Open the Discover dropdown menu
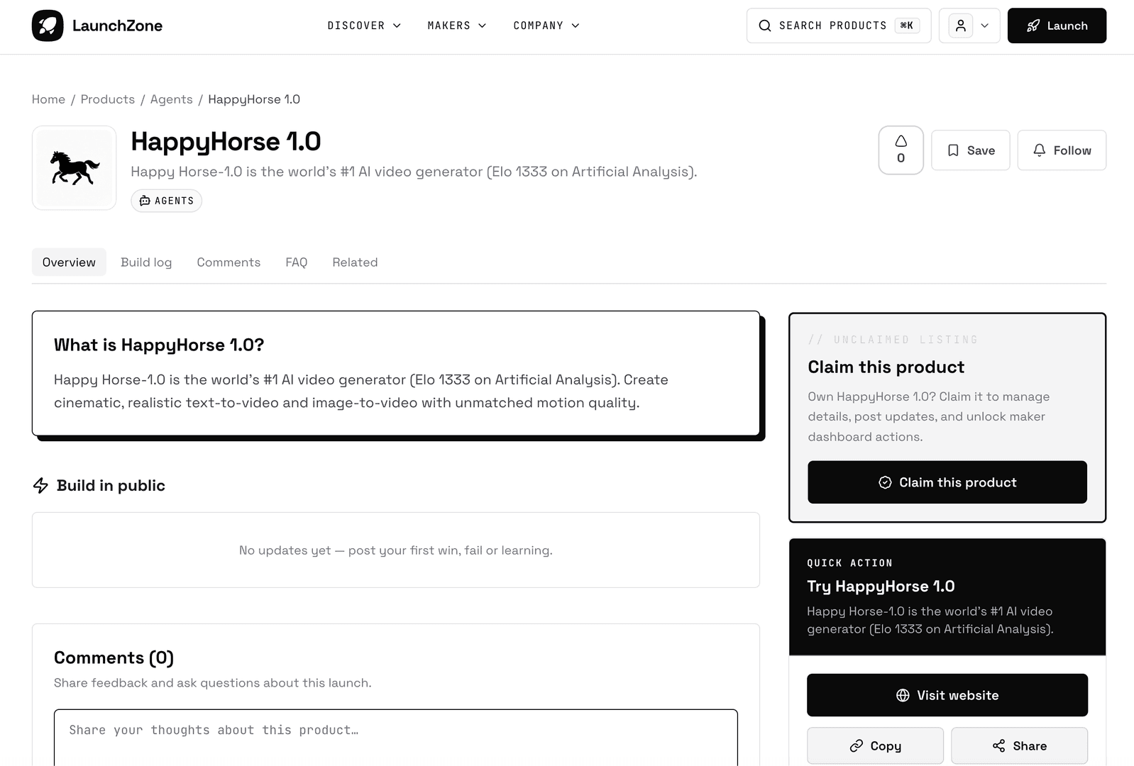Image resolution: width=1134 pixels, height=766 pixels. (364, 26)
